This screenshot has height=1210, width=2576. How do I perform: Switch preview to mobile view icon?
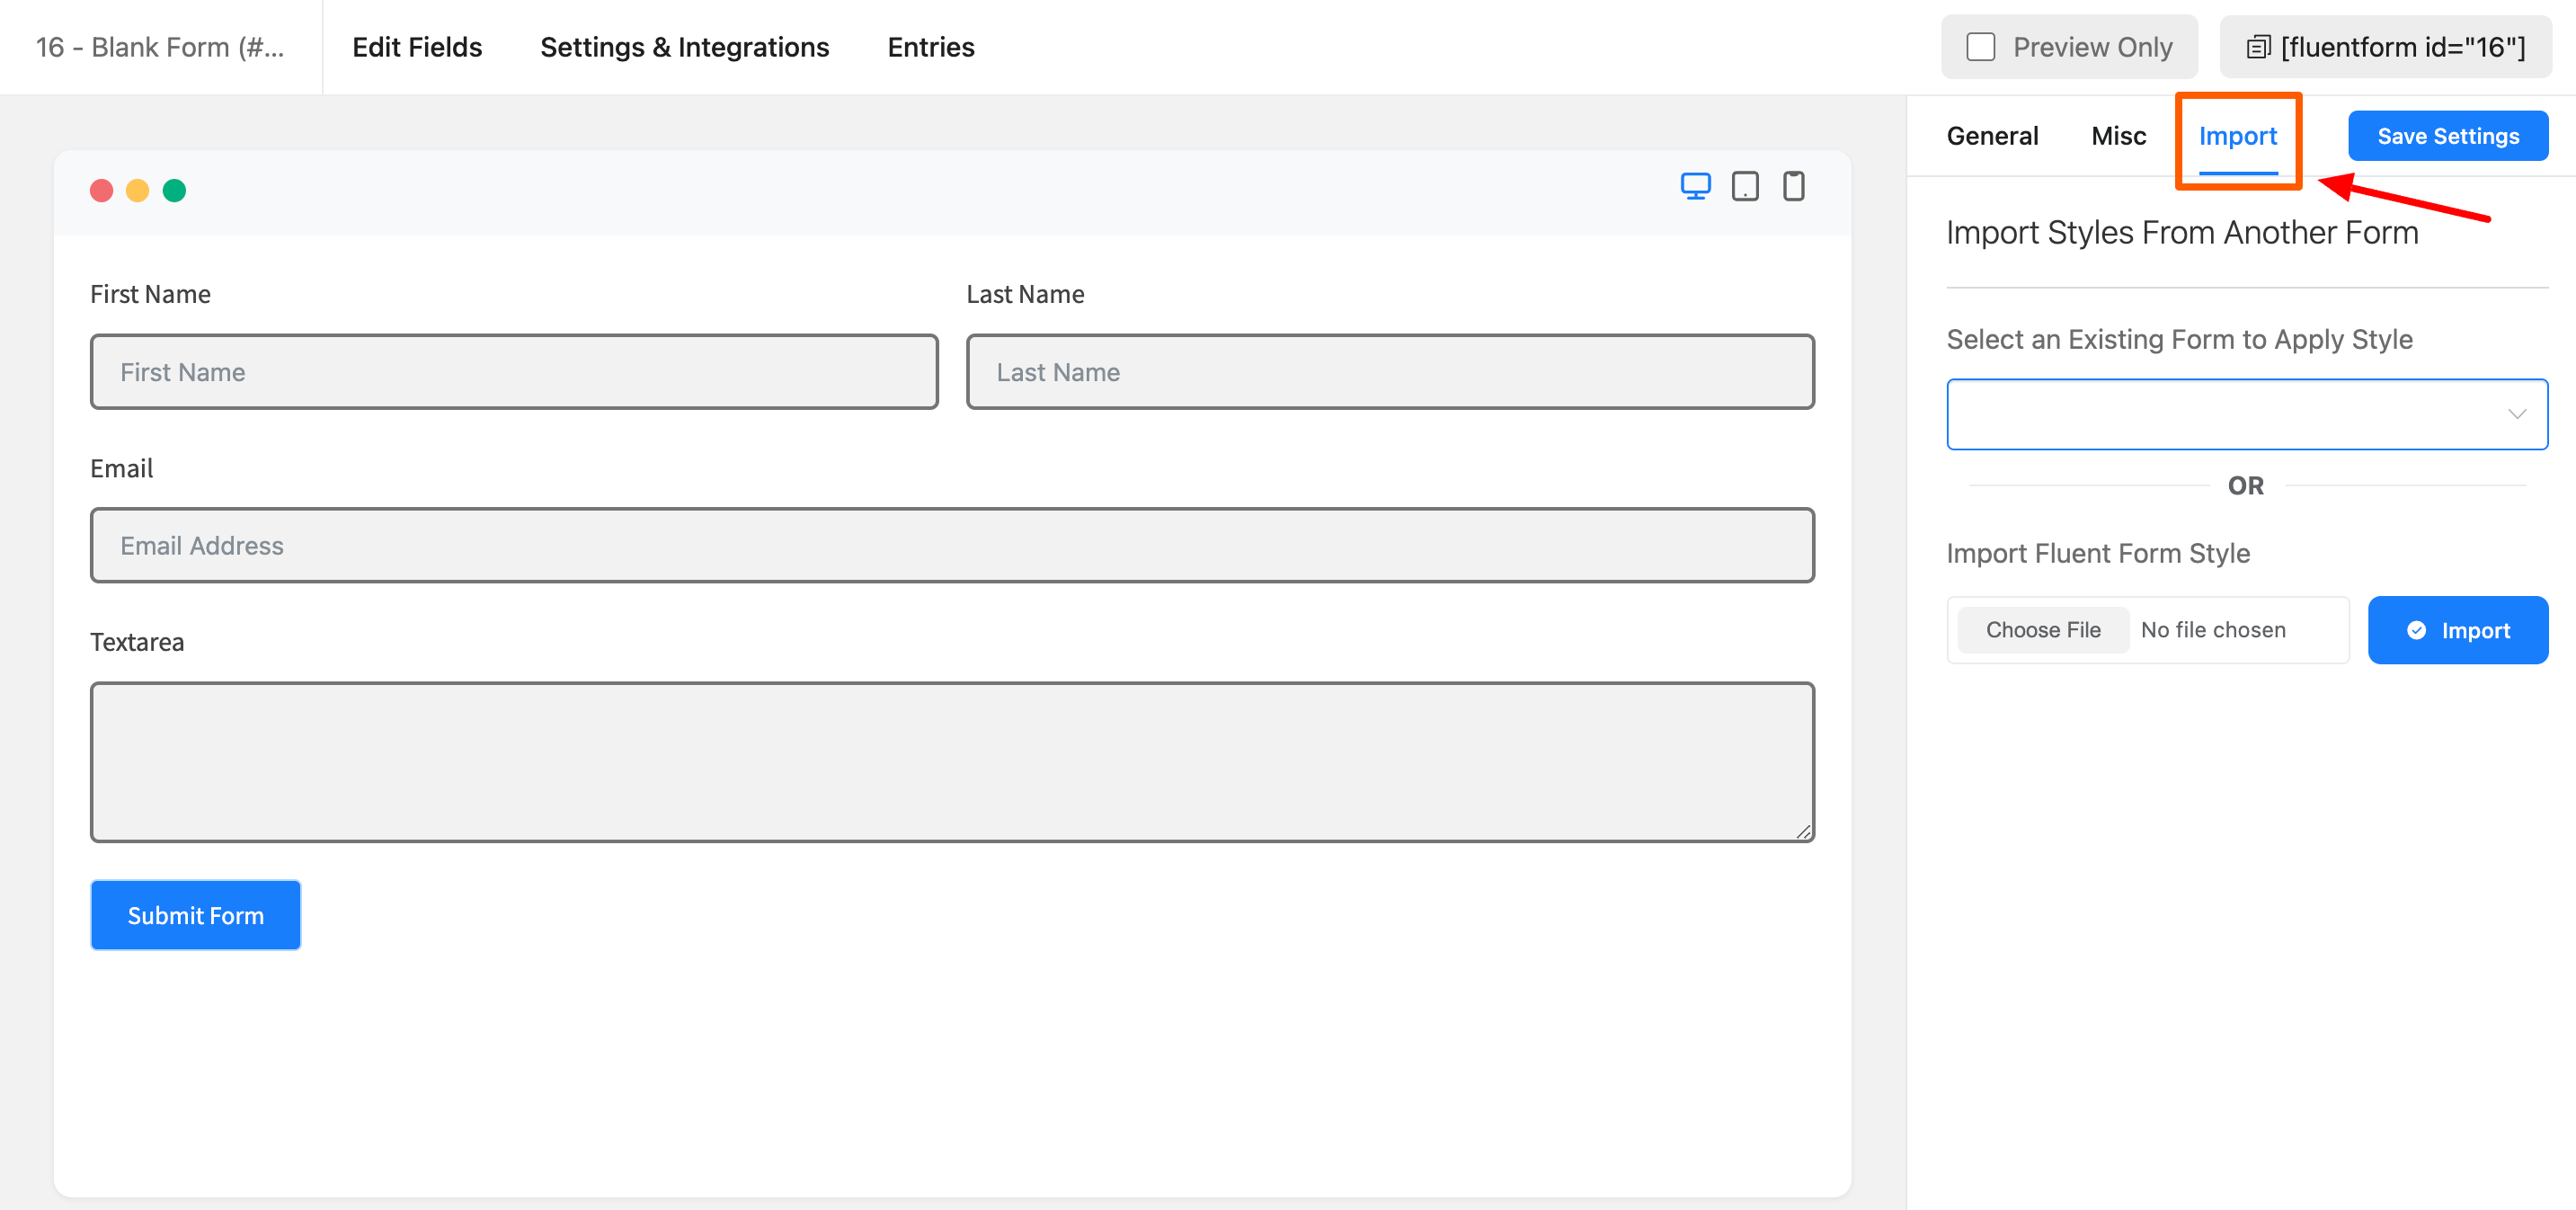(x=1794, y=186)
